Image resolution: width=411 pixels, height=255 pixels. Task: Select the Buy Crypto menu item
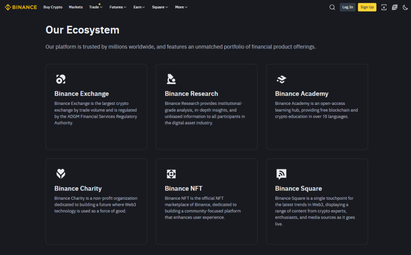(x=53, y=7)
